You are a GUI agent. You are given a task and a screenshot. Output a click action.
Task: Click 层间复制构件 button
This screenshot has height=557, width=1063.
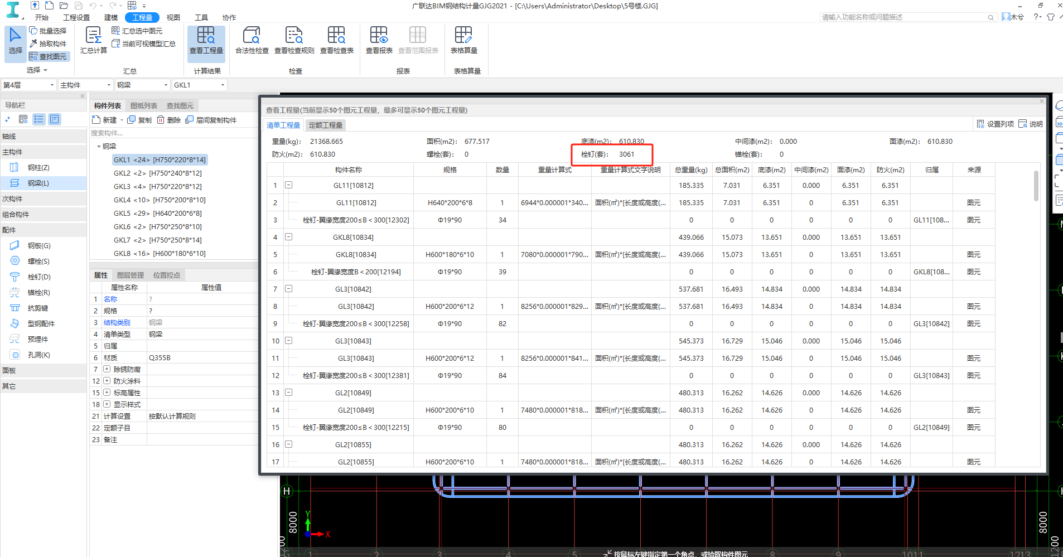pos(211,120)
